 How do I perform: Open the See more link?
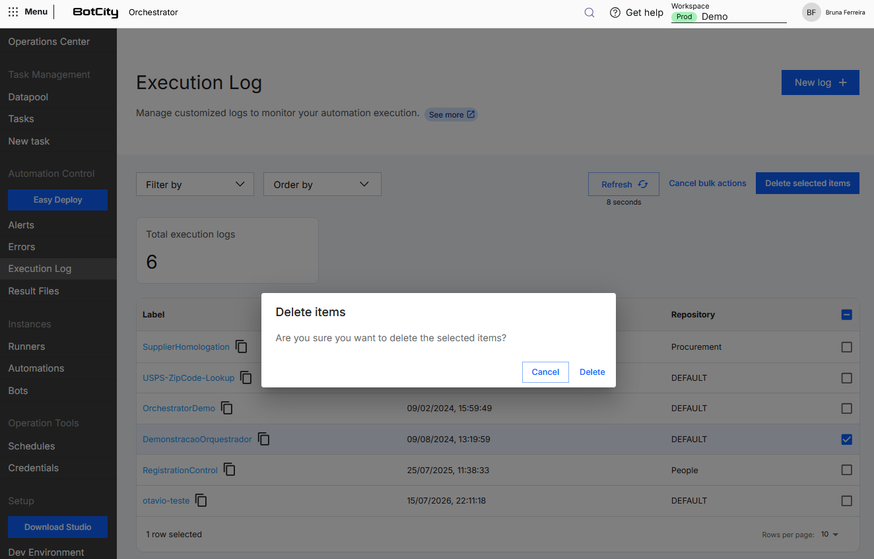pyautogui.click(x=451, y=114)
